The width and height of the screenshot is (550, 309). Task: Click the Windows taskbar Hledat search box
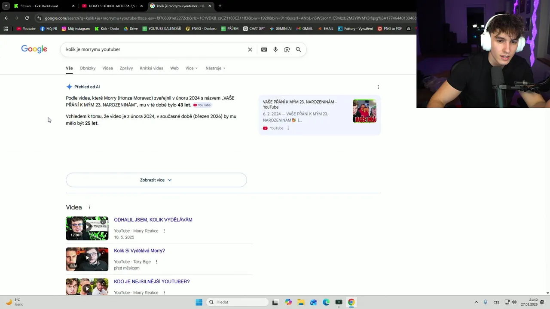pos(237,302)
